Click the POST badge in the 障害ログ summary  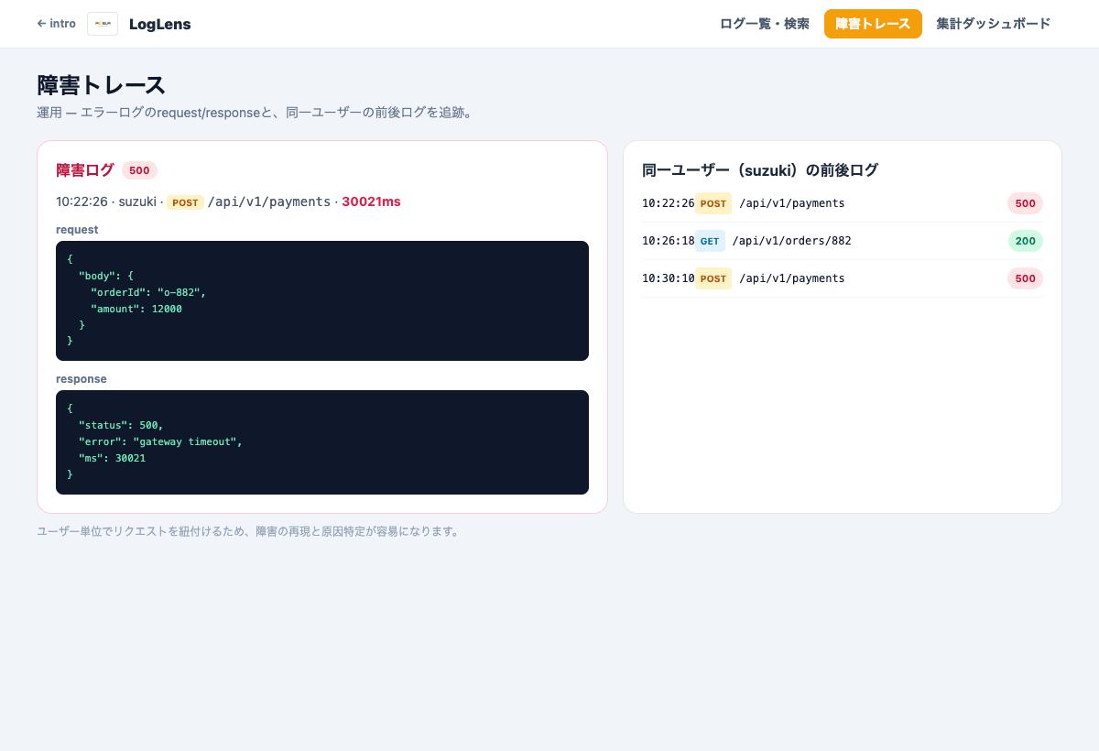185,202
